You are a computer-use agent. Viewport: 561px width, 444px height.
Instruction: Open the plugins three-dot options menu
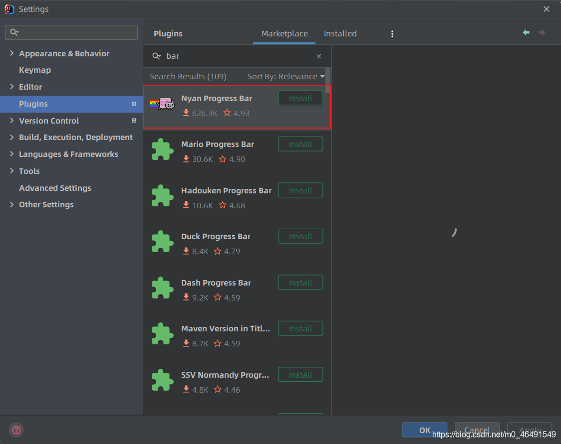[x=392, y=34]
